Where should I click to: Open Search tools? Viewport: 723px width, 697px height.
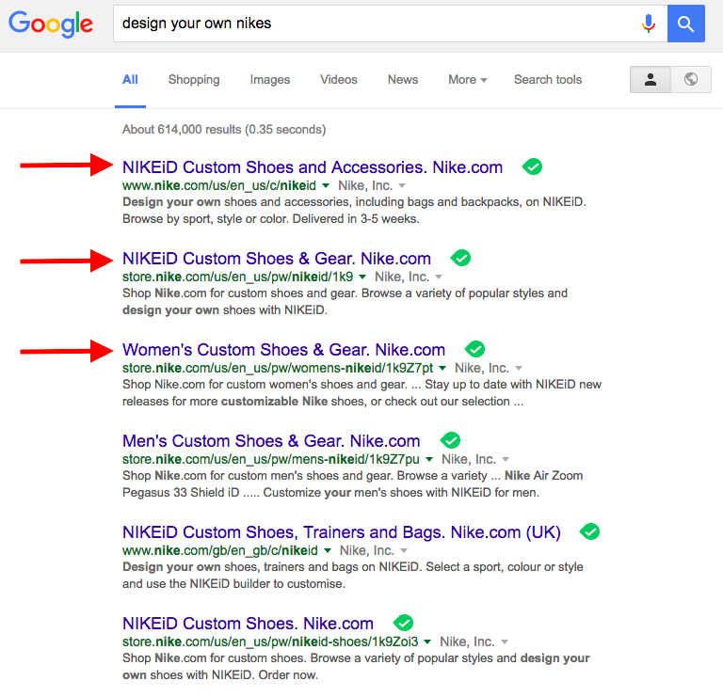[548, 80]
